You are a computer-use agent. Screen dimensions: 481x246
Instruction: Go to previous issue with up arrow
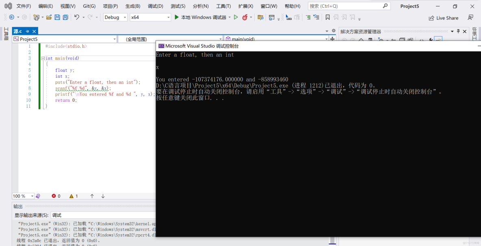[92, 196]
